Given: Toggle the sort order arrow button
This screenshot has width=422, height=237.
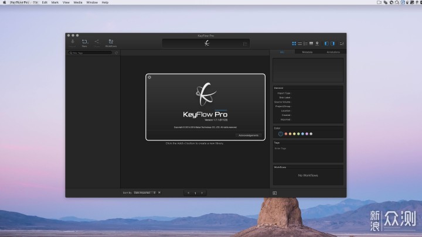Looking at the screenshot, I should point(159,193).
